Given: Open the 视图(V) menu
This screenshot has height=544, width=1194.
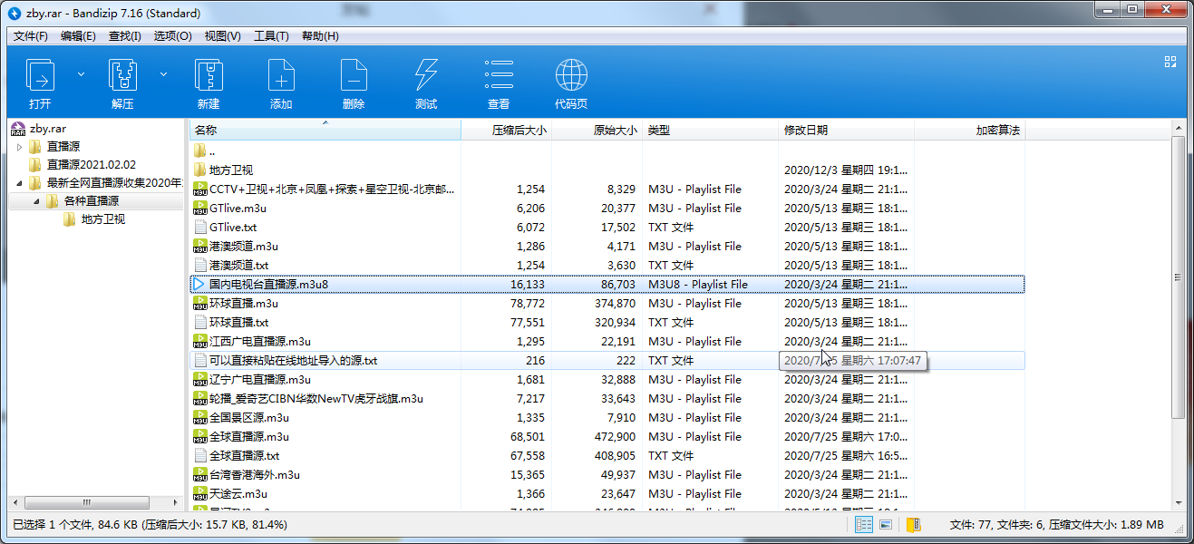Looking at the screenshot, I should click(222, 35).
